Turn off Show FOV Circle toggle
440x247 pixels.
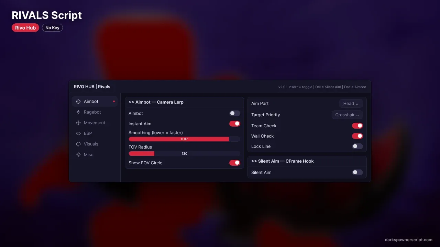tap(235, 163)
